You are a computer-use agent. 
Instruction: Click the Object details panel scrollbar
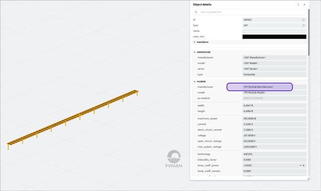coord(309,32)
